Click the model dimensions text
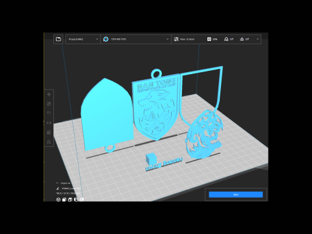 68,193
